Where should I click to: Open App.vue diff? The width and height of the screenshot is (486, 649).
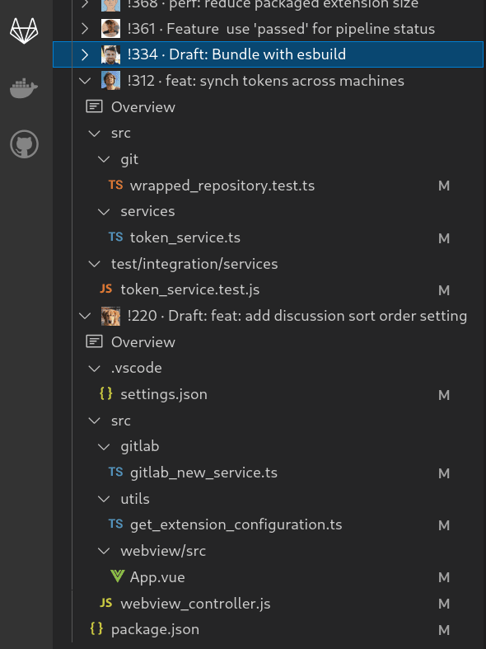(x=157, y=577)
